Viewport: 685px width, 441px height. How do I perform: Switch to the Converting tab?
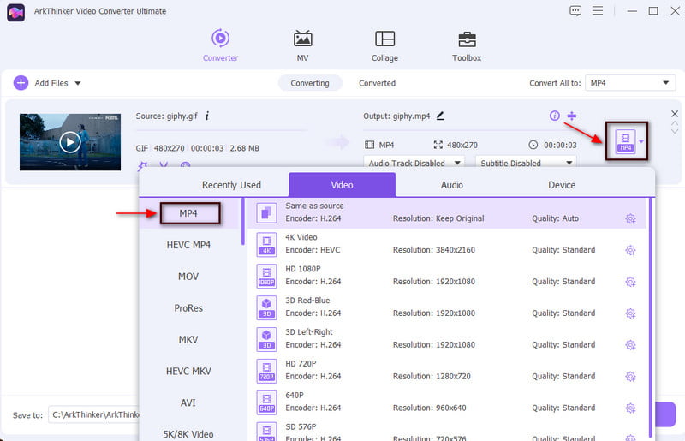310,83
